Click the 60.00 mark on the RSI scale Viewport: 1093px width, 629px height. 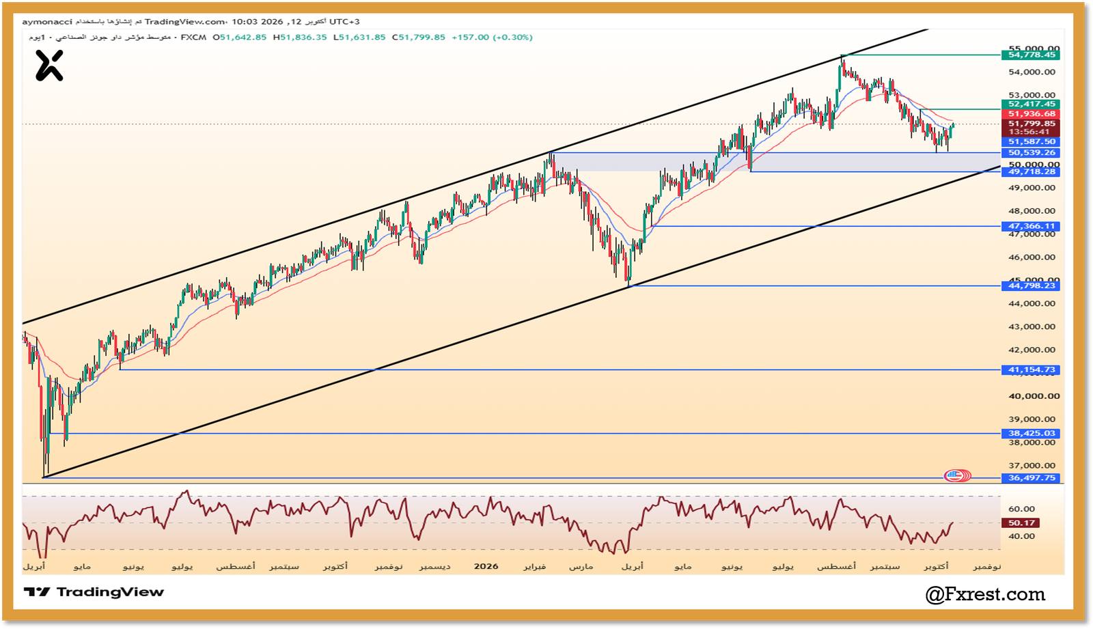[1021, 509]
